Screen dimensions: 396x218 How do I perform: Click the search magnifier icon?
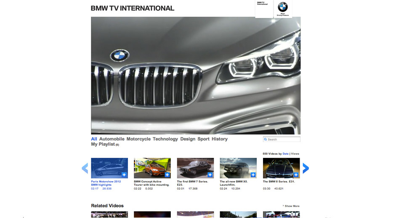coord(265,139)
